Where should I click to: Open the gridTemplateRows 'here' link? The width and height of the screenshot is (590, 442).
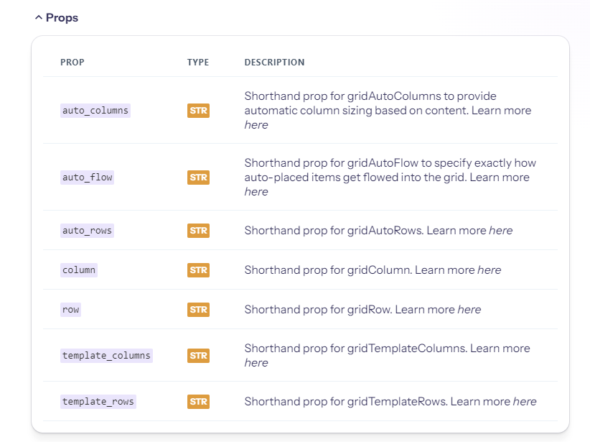coord(524,402)
